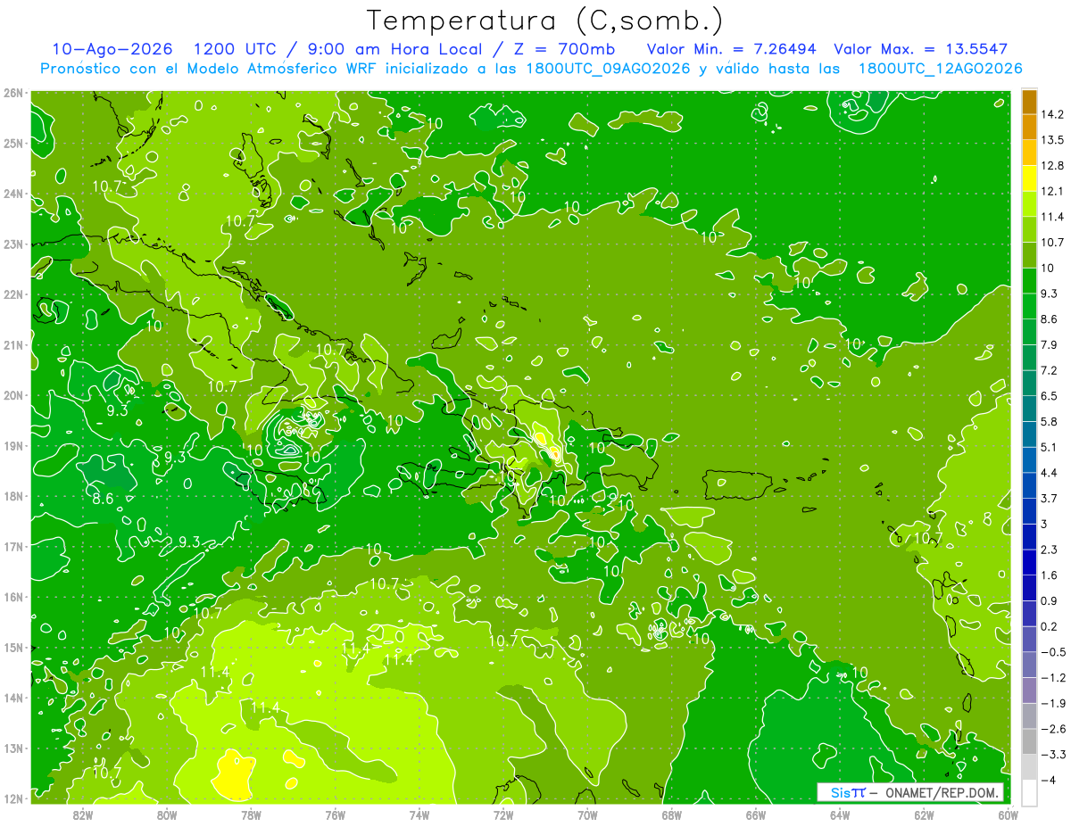Pick the orange swatch above legend 14.2
Image resolution: width=1071 pixels, height=827 pixels.
click(1029, 102)
